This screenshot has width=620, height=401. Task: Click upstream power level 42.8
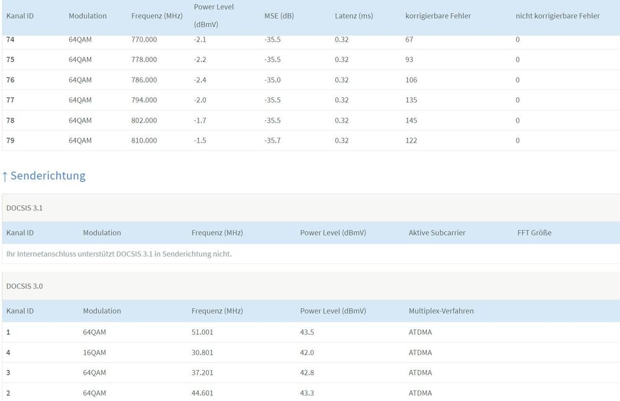307,372
